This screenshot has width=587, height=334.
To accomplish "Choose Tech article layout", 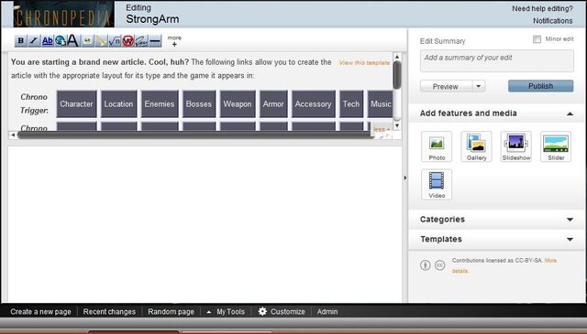I will [x=351, y=104].
